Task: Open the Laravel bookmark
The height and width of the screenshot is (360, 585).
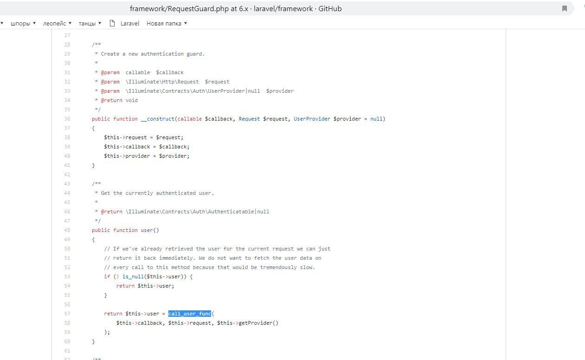Action: (x=129, y=23)
